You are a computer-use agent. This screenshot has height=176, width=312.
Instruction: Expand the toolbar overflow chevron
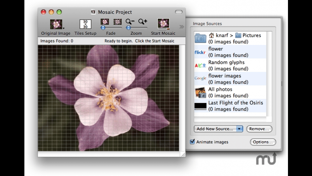point(181,26)
